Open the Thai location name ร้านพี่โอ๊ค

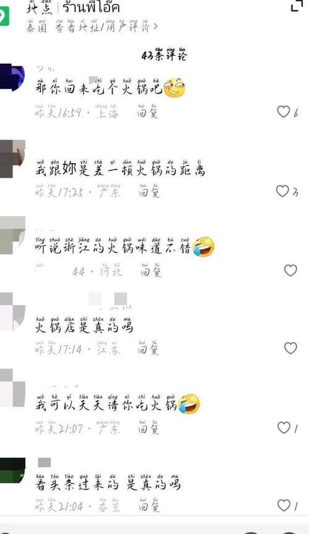click(91, 7)
